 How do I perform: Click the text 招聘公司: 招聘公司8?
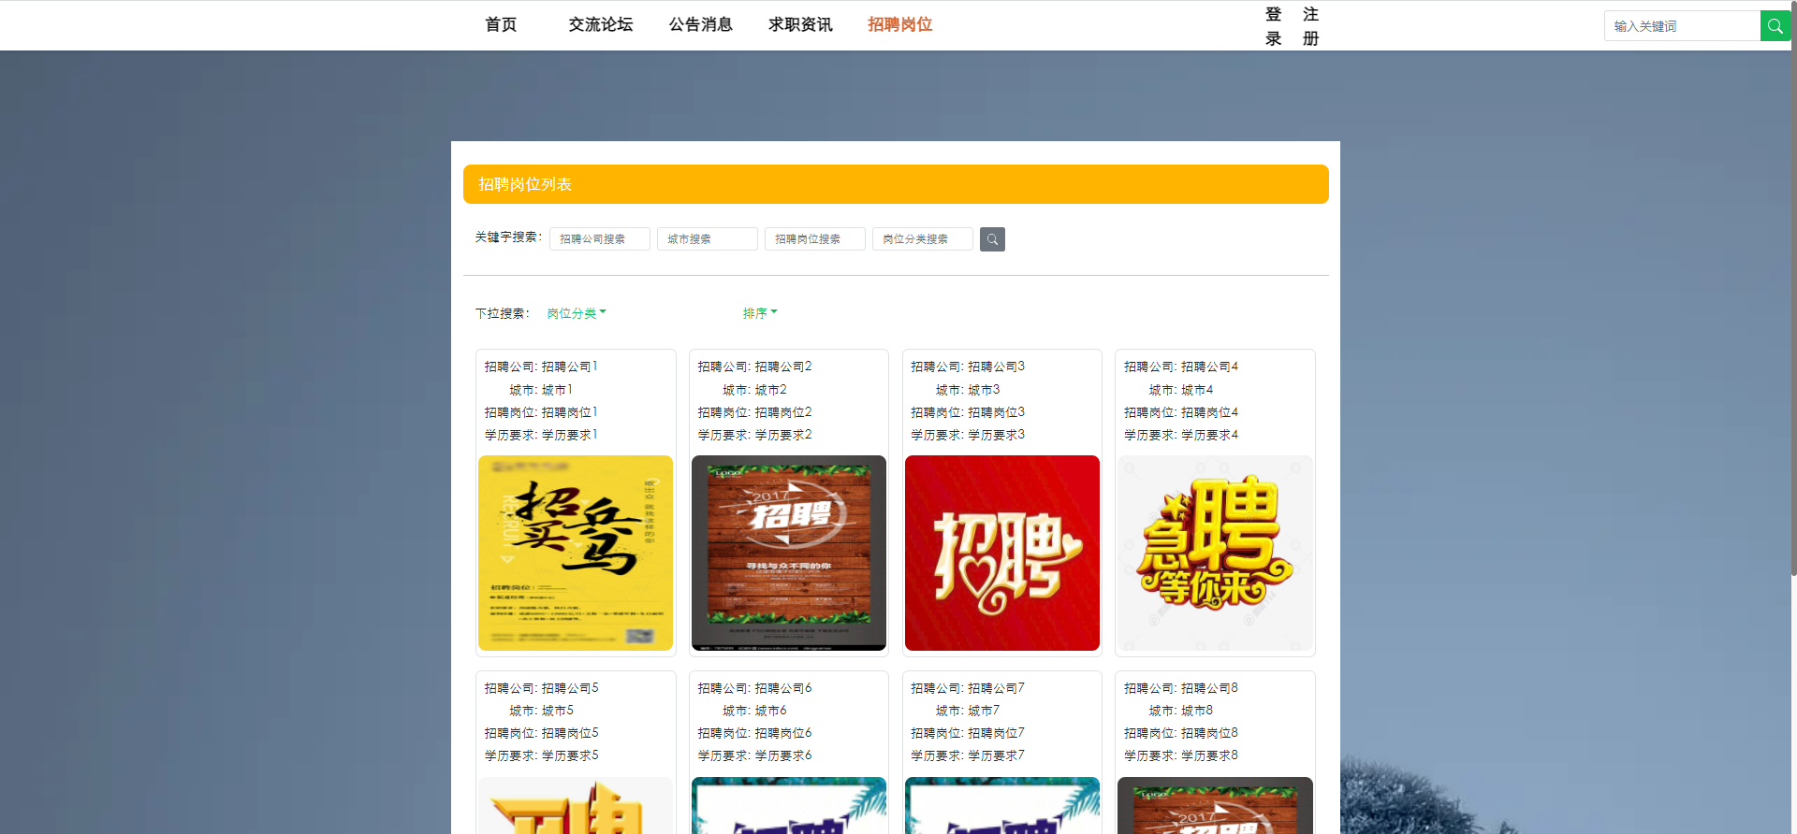pos(1181,688)
